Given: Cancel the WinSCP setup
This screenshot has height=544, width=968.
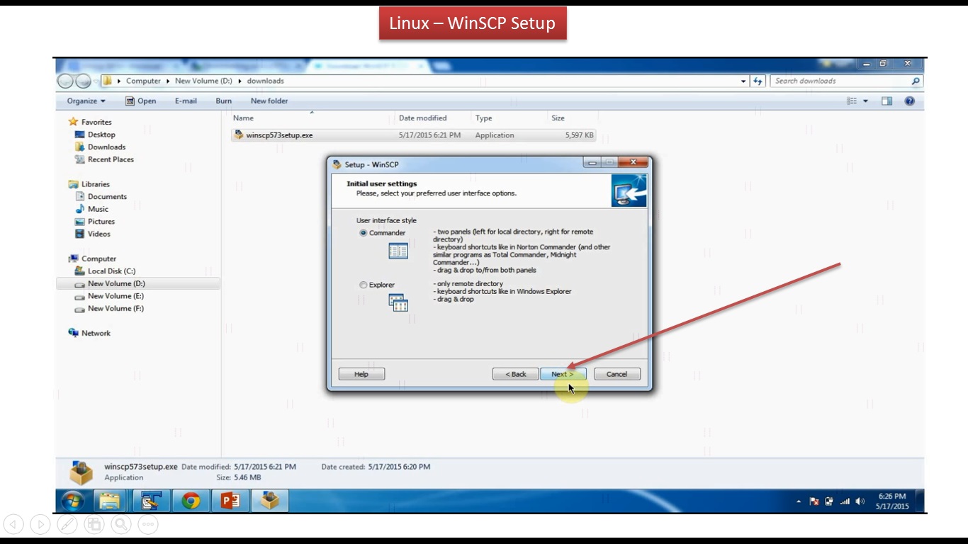Looking at the screenshot, I should (617, 374).
